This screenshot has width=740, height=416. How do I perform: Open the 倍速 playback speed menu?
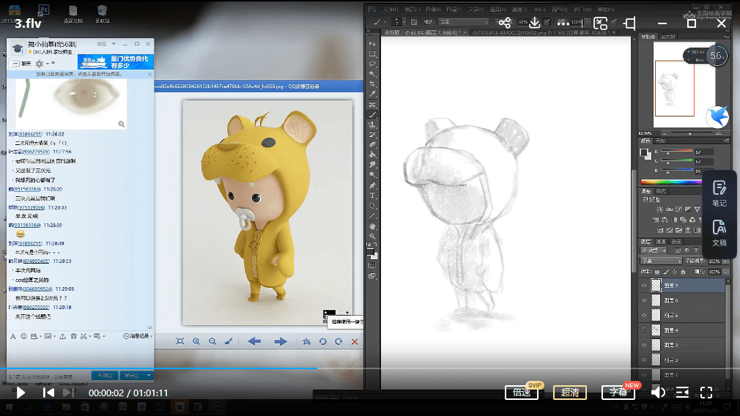coord(522,393)
